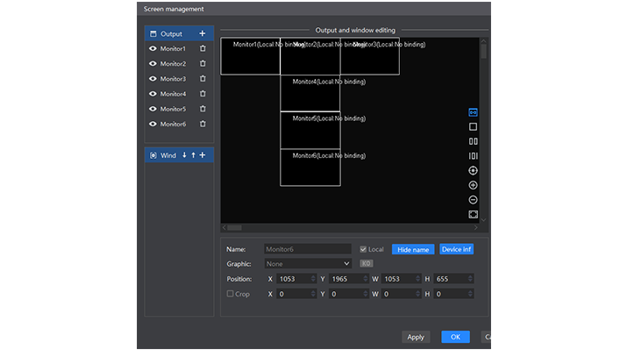Delete Monitor5 using its trash icon
627x350 pixels.
pos(203,109)
